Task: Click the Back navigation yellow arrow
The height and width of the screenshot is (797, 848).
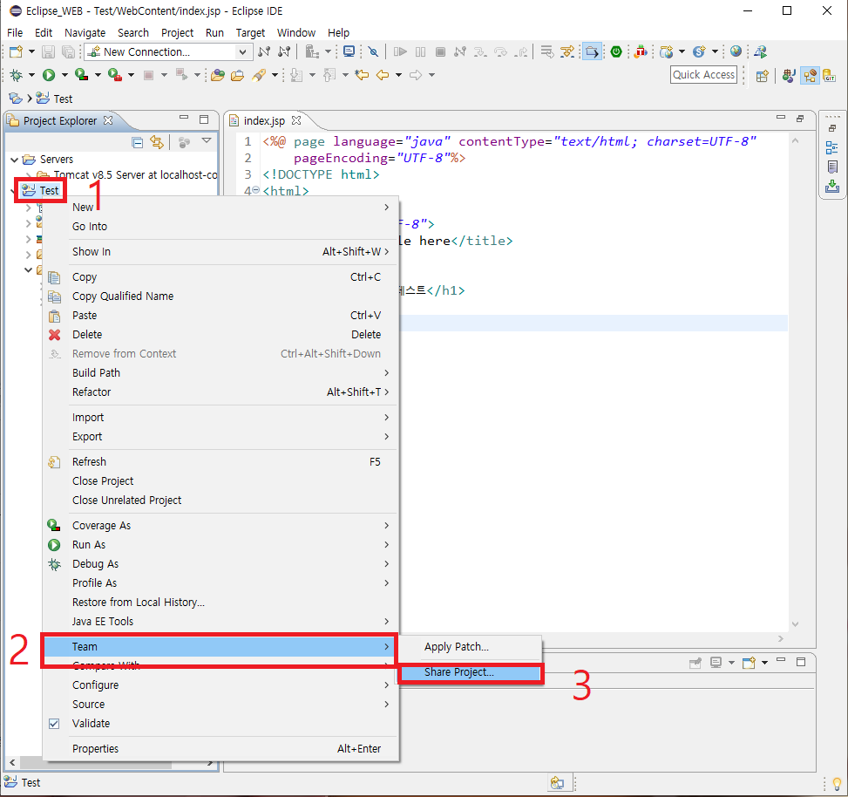Action: point(383,75)
